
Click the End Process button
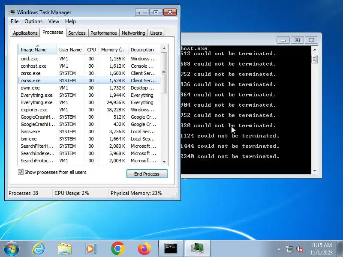[x=147, y=174]
